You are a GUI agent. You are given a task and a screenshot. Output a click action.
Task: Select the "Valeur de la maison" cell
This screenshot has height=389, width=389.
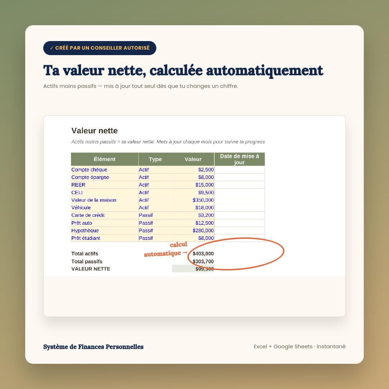pos(105,200)
